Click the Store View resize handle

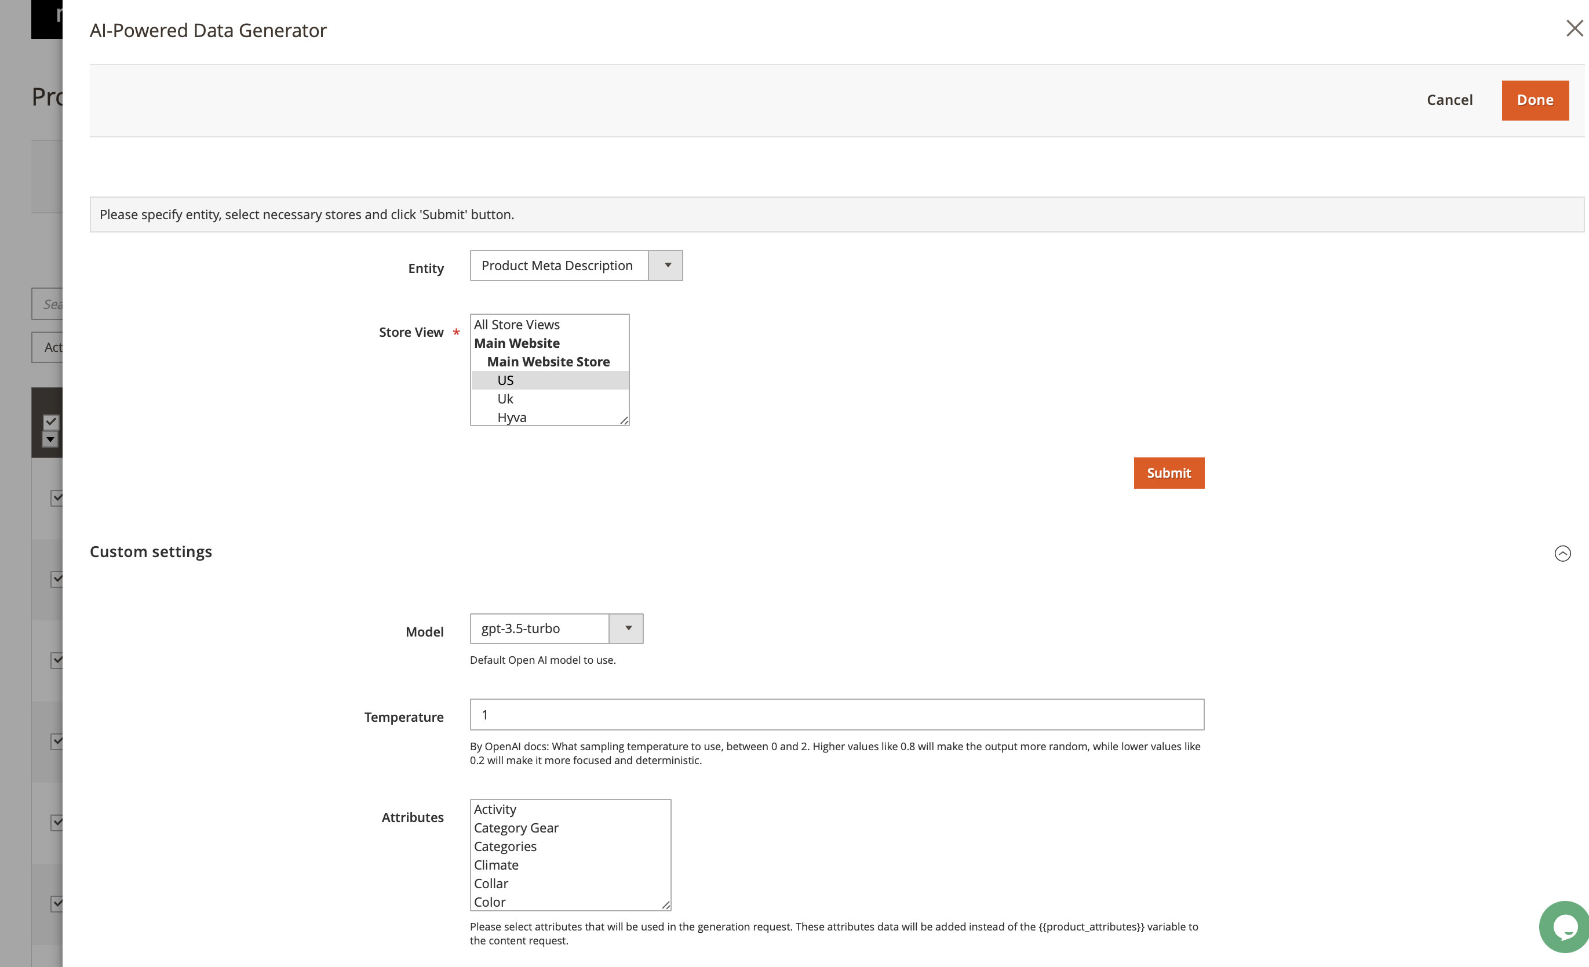coord(624,420)
